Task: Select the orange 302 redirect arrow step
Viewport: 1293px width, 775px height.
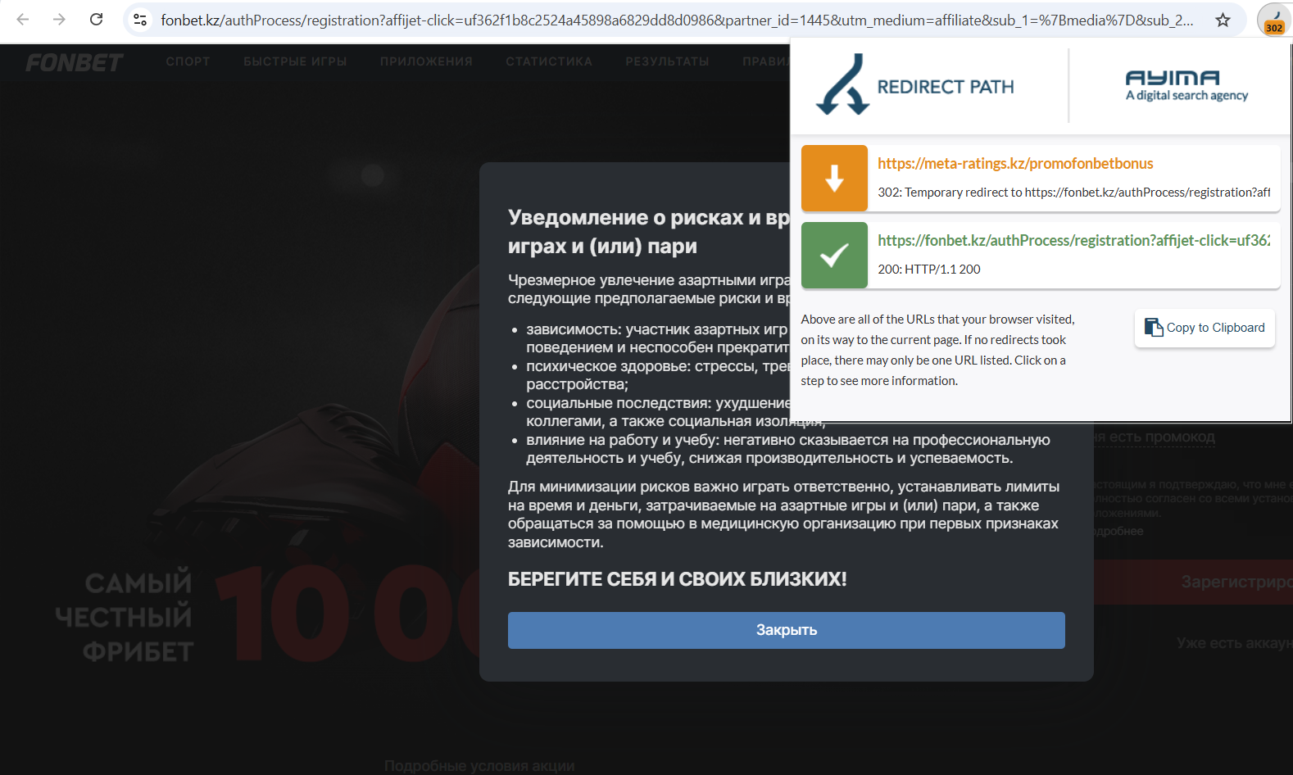Action: point(834,178)
